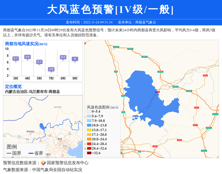This screenshot has height=174, width=222.
Task: Click the red 国界 line legend symbol
Action: pos(9,153)
